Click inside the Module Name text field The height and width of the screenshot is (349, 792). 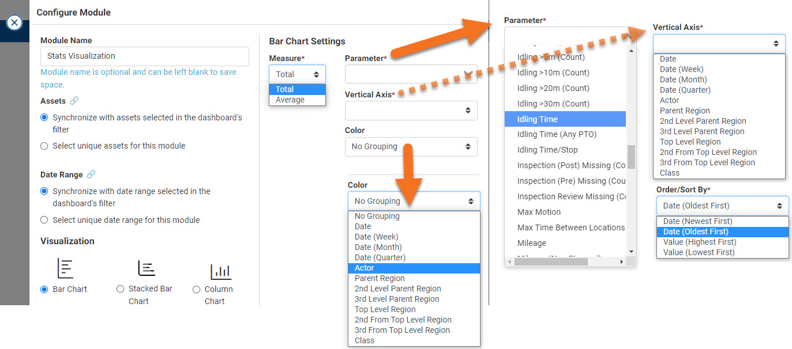pos(143,56)
